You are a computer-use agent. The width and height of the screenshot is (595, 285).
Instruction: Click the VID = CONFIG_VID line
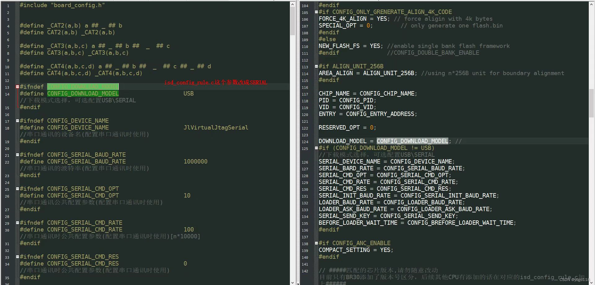coord(348,107)
